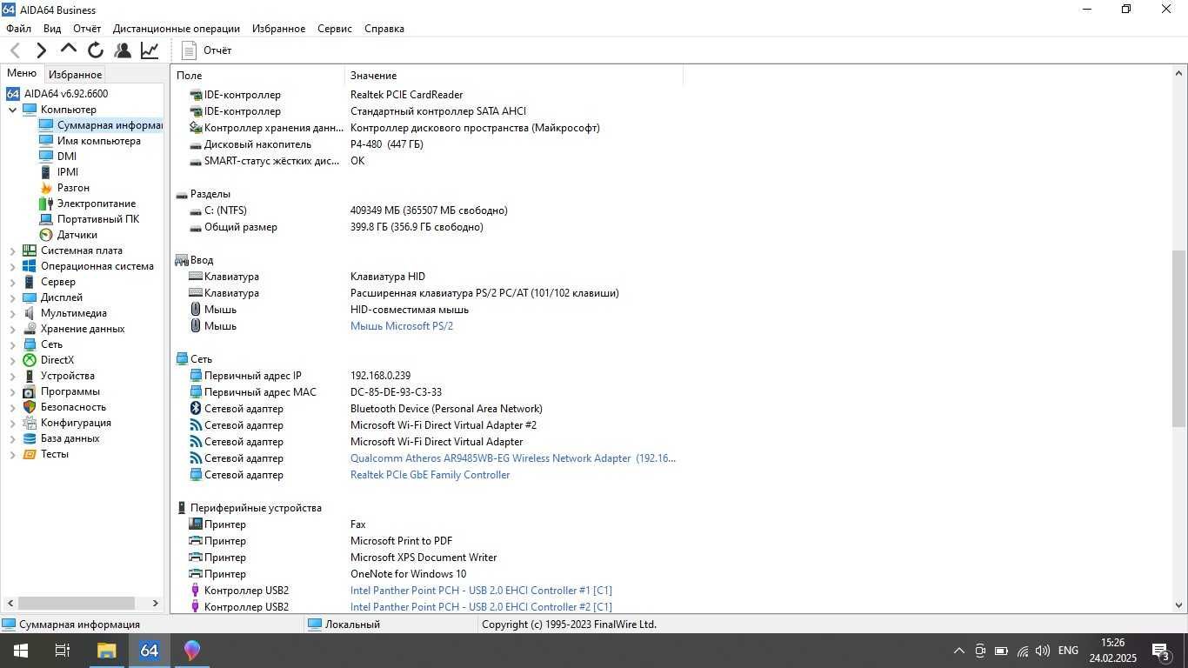Open the Избранное menu in menu bar

pos(278,28)
